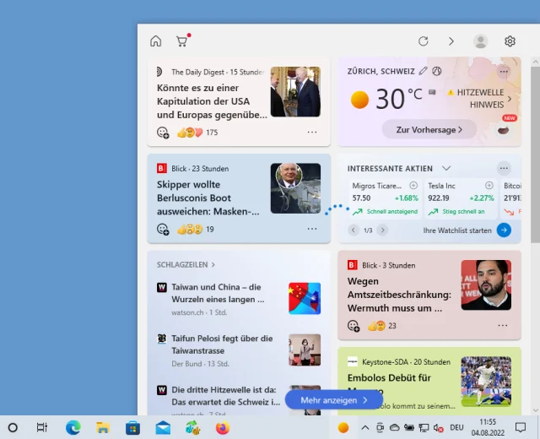The image size is (540, 439).
Task: Go to next stocks page
Action: [x=382, y=230]
